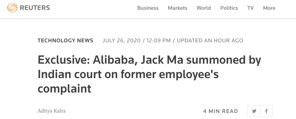Click the word complaint in headline
296x119 pixels.
point(64,89)
